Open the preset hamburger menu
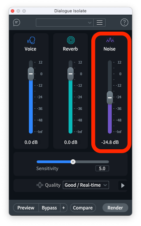 99,23
